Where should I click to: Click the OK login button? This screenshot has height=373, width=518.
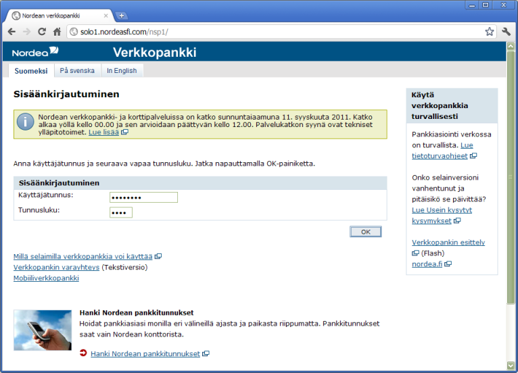pos(365,232)
